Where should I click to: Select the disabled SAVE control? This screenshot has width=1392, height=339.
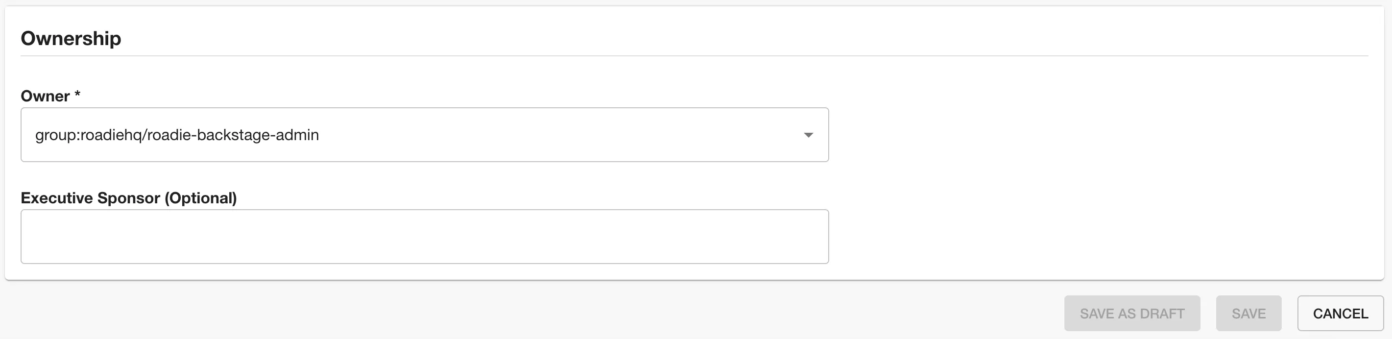coord(1248,314)
